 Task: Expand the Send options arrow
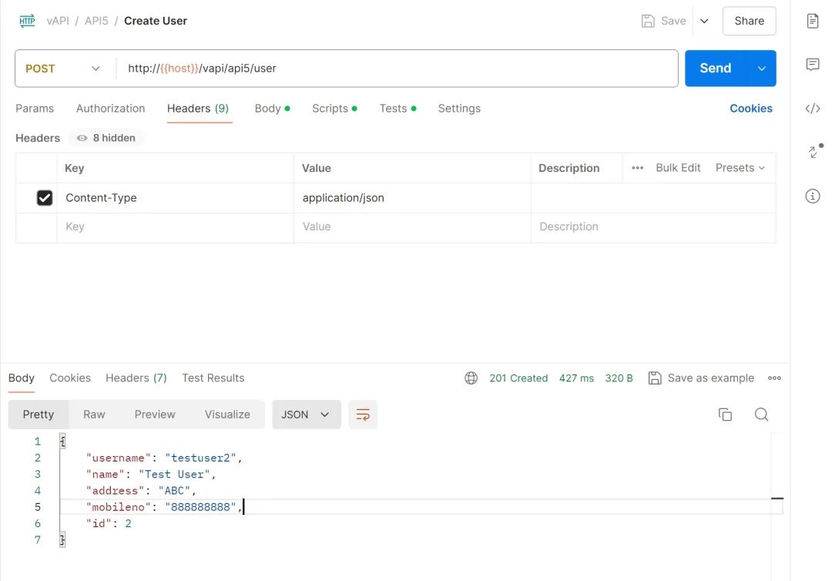tap(761, 69)
